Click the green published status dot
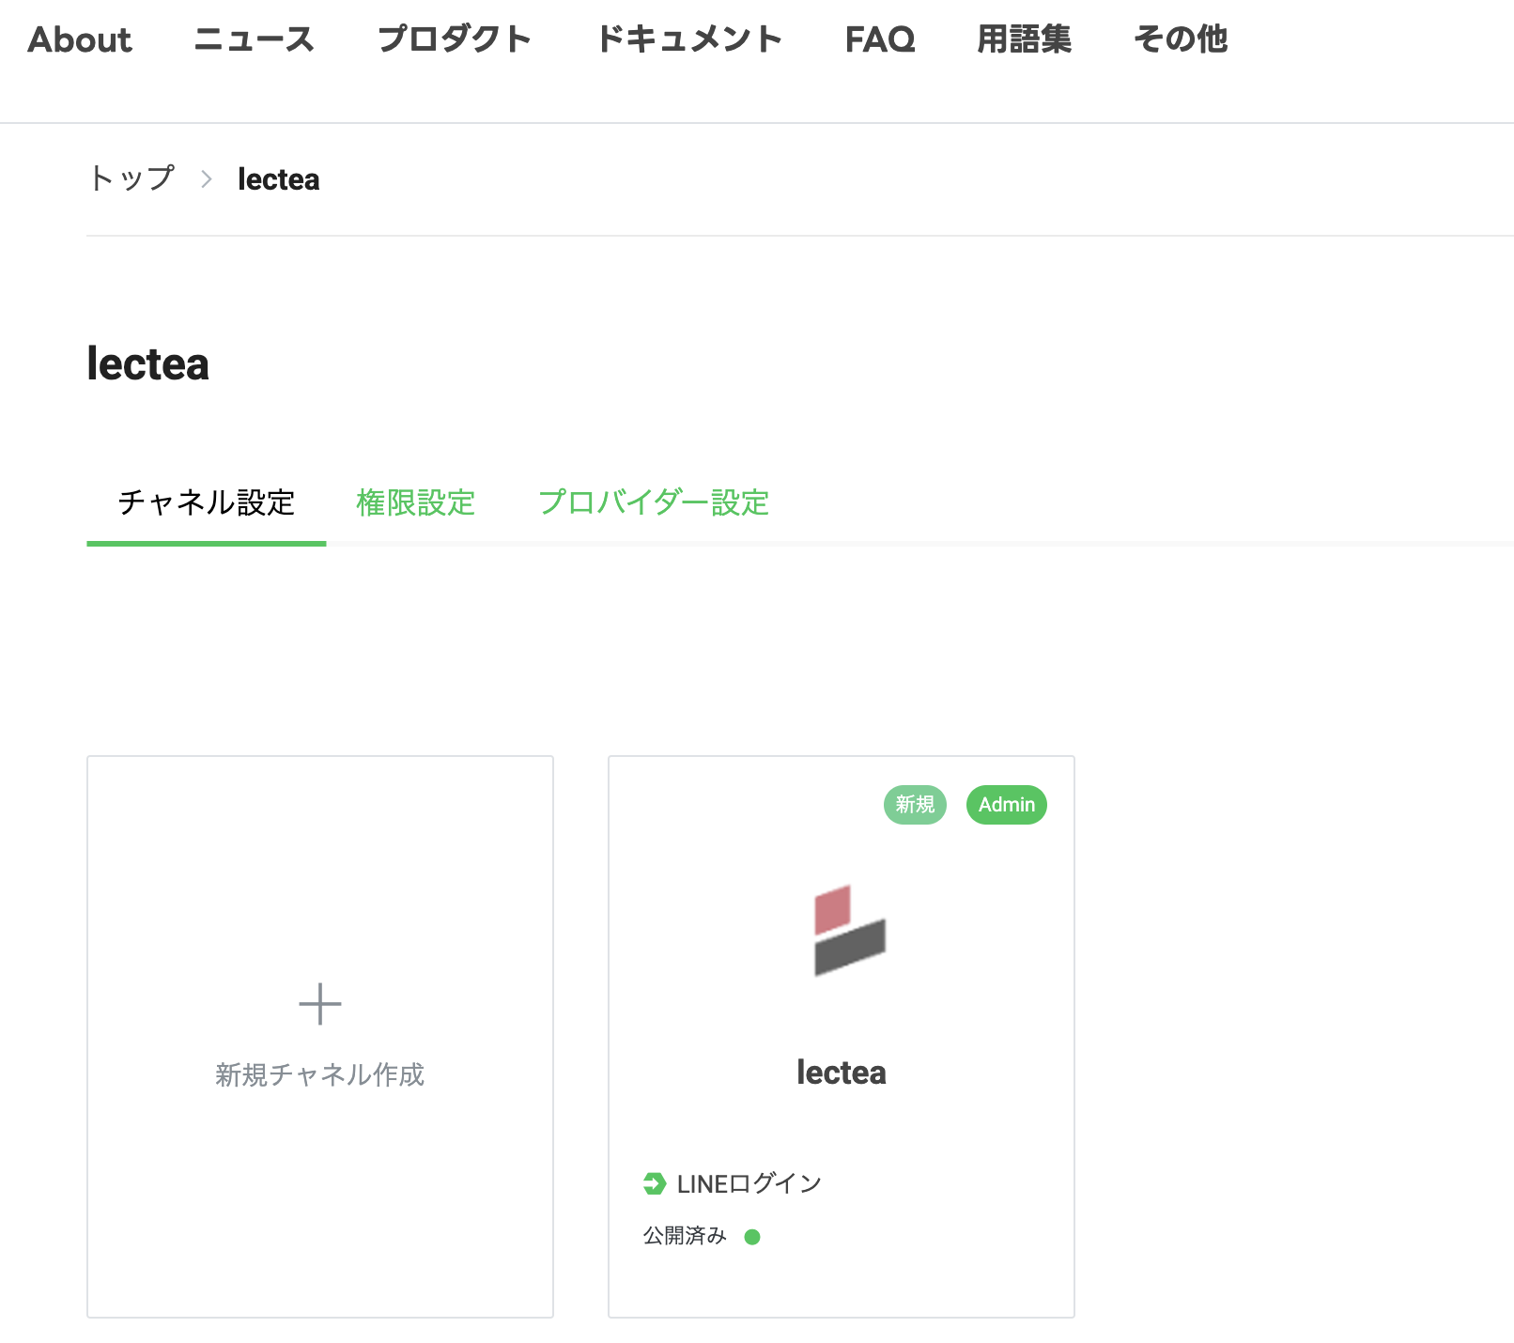The image size is (1514, 1343). tap(751, 1236)
